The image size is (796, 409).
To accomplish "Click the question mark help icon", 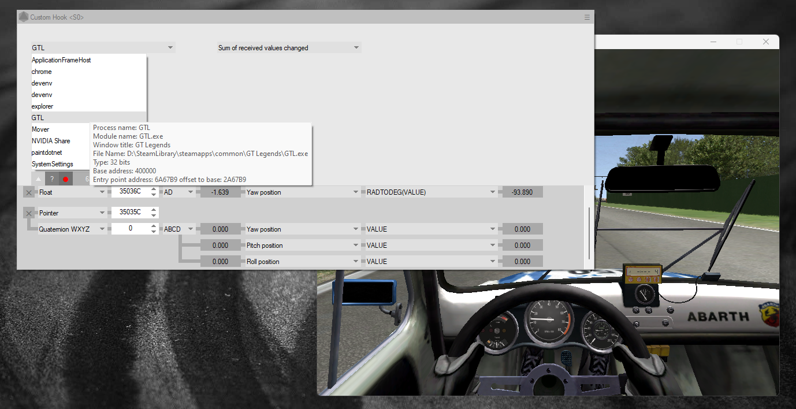I will click(51, 179).
